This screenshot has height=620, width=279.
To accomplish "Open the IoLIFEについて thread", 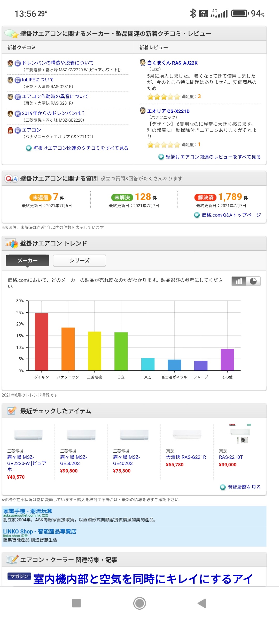I will point(38,80).
